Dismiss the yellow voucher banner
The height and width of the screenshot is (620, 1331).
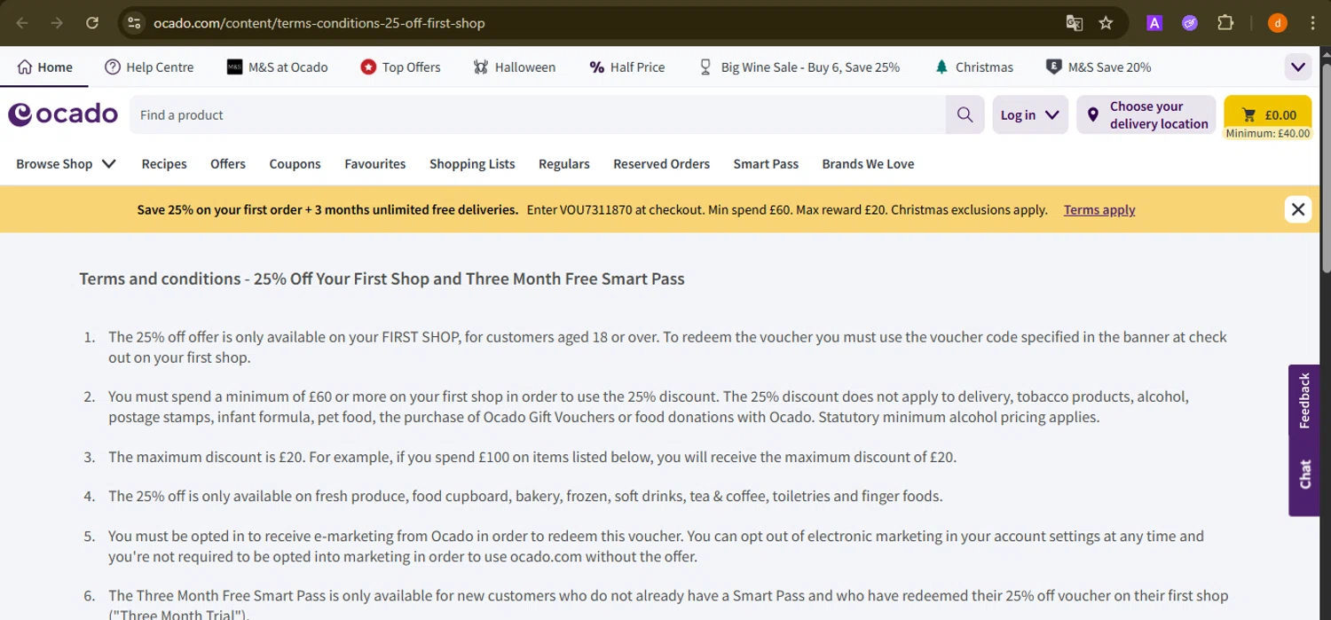[x=1297, y=209]
